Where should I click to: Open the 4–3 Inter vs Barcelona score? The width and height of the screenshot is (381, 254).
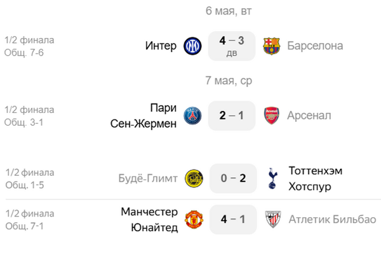(x=232, y=46)
